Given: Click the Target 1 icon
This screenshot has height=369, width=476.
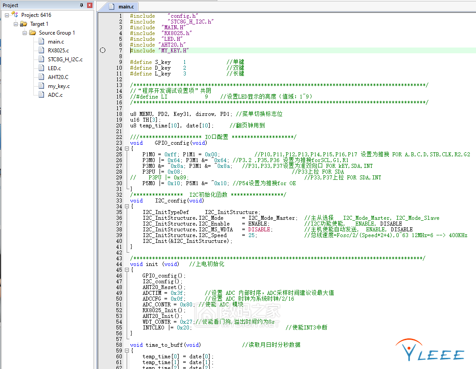Looking at the screenshot, I should tap(24, 24).
